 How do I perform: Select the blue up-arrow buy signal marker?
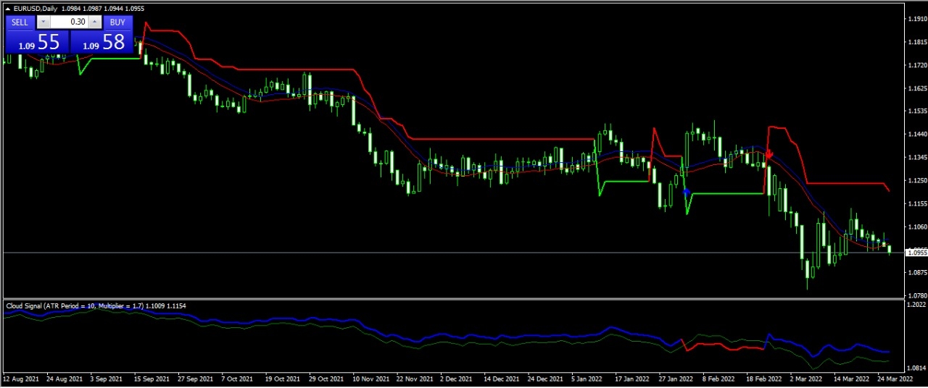686,192
